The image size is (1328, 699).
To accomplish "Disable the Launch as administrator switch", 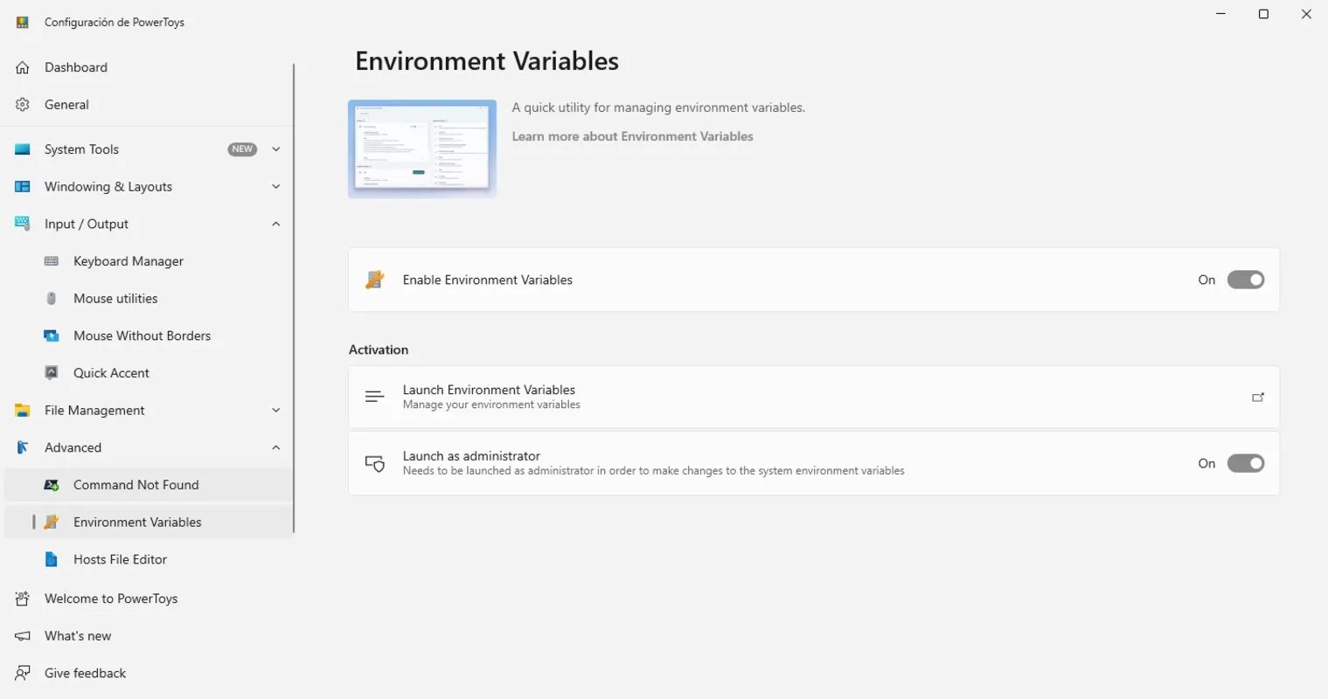I will [x=1246, y=463].
